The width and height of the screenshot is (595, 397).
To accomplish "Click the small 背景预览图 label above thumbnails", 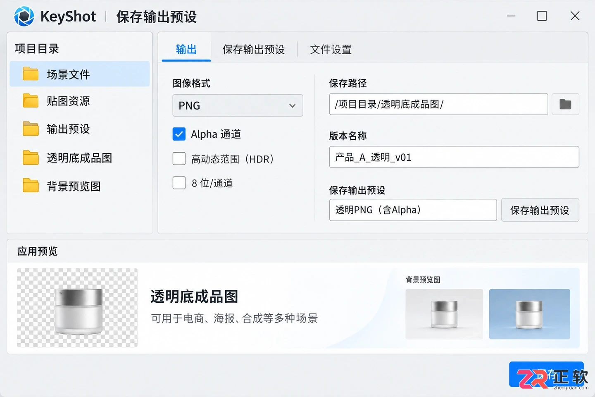I will point(423,280).
